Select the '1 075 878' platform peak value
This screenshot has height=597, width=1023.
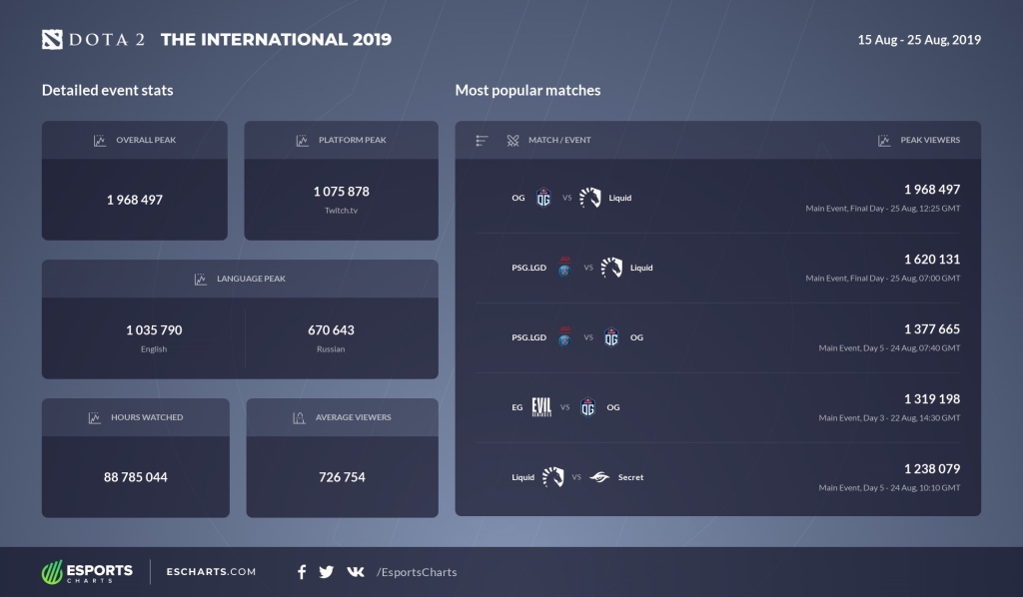coord(342,192)
